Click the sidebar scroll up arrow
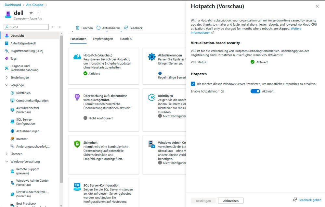 (61, 34)
